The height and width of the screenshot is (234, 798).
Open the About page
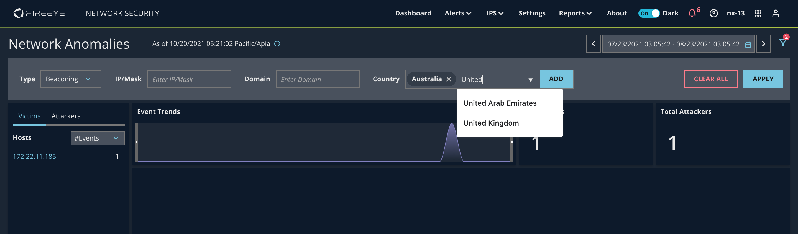click(617, 13)
